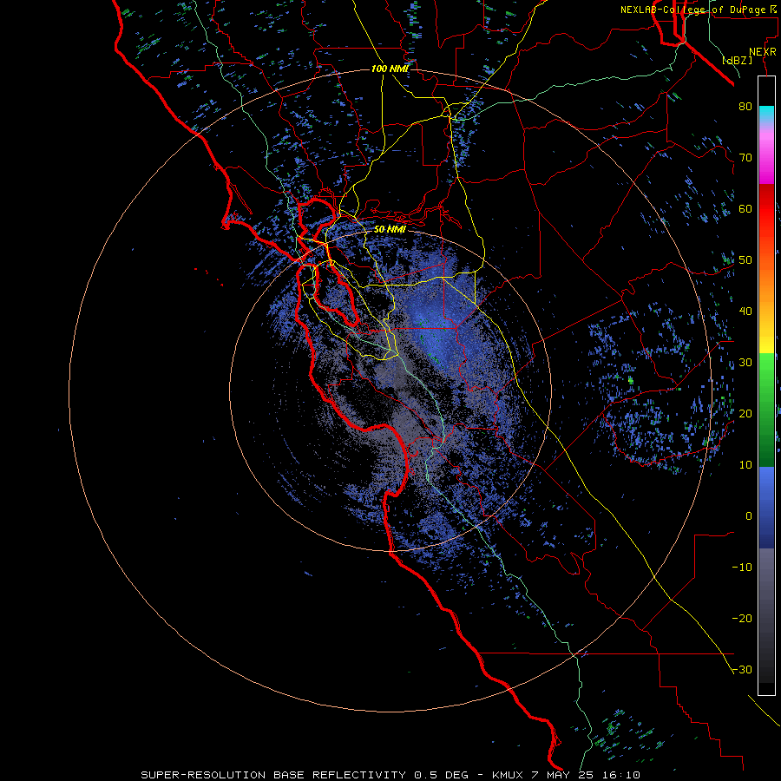Viewport: 781px width, 781px height.
Task: Click the -30 dBZ scale label
Action: pyautogui.click(x=742, y=669)
